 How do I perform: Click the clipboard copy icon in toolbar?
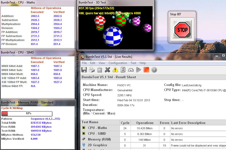[x=100, y=70]
